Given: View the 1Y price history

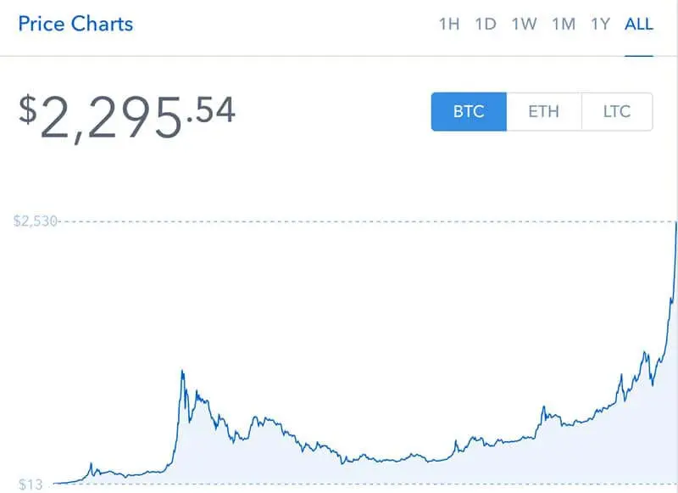Looking at the screenshot, I should pos(600,24).
